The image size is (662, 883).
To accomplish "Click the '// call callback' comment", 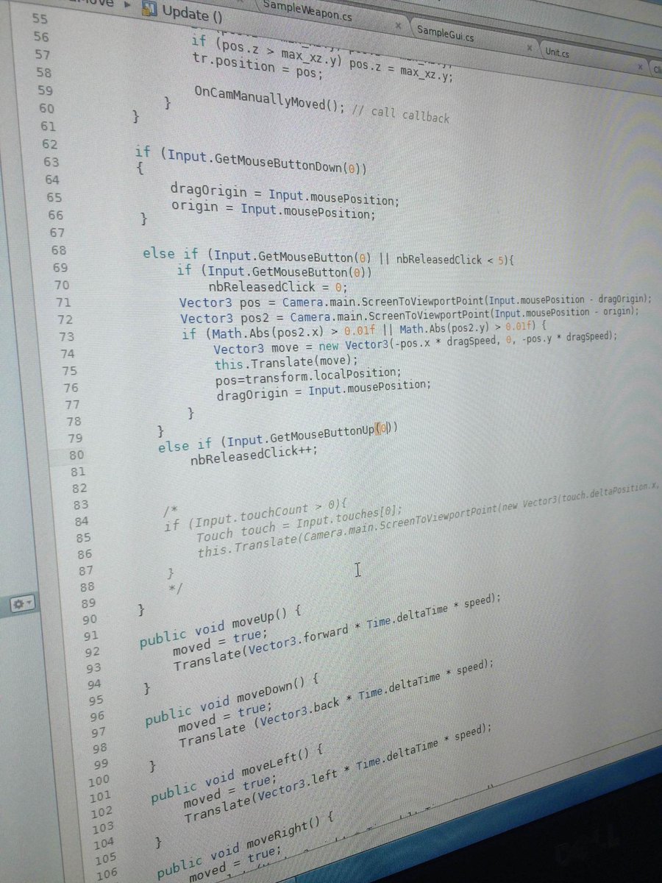I will 400,114.
